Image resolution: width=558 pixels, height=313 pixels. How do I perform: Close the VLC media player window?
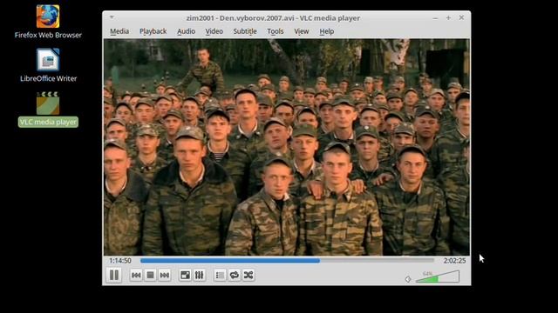(461, 17)
